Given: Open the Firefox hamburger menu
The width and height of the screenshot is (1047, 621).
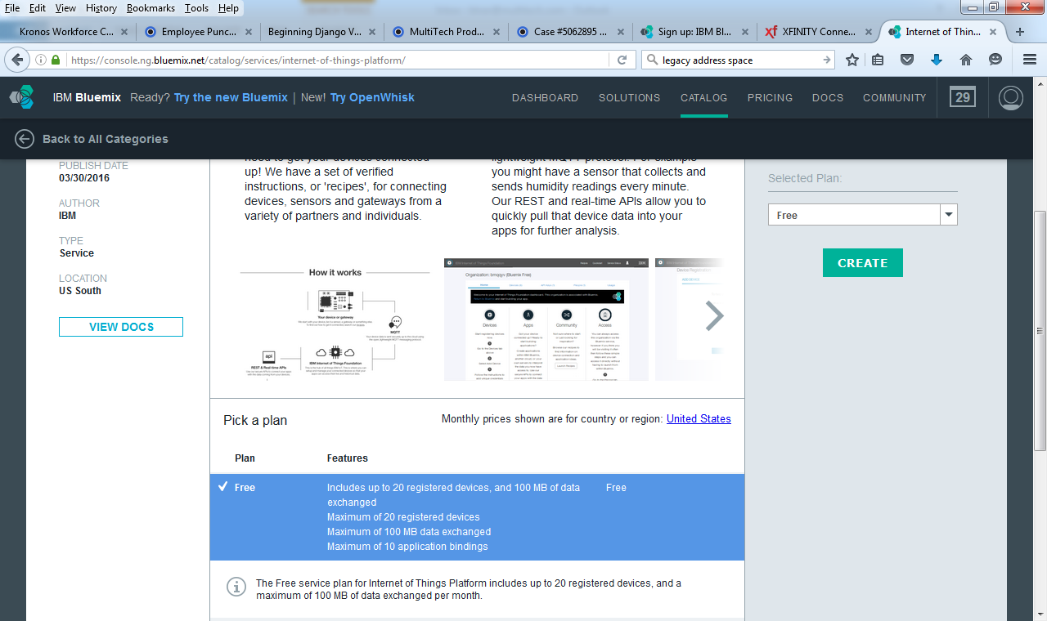Looking at the screenshot, I should click(1030, 60).
